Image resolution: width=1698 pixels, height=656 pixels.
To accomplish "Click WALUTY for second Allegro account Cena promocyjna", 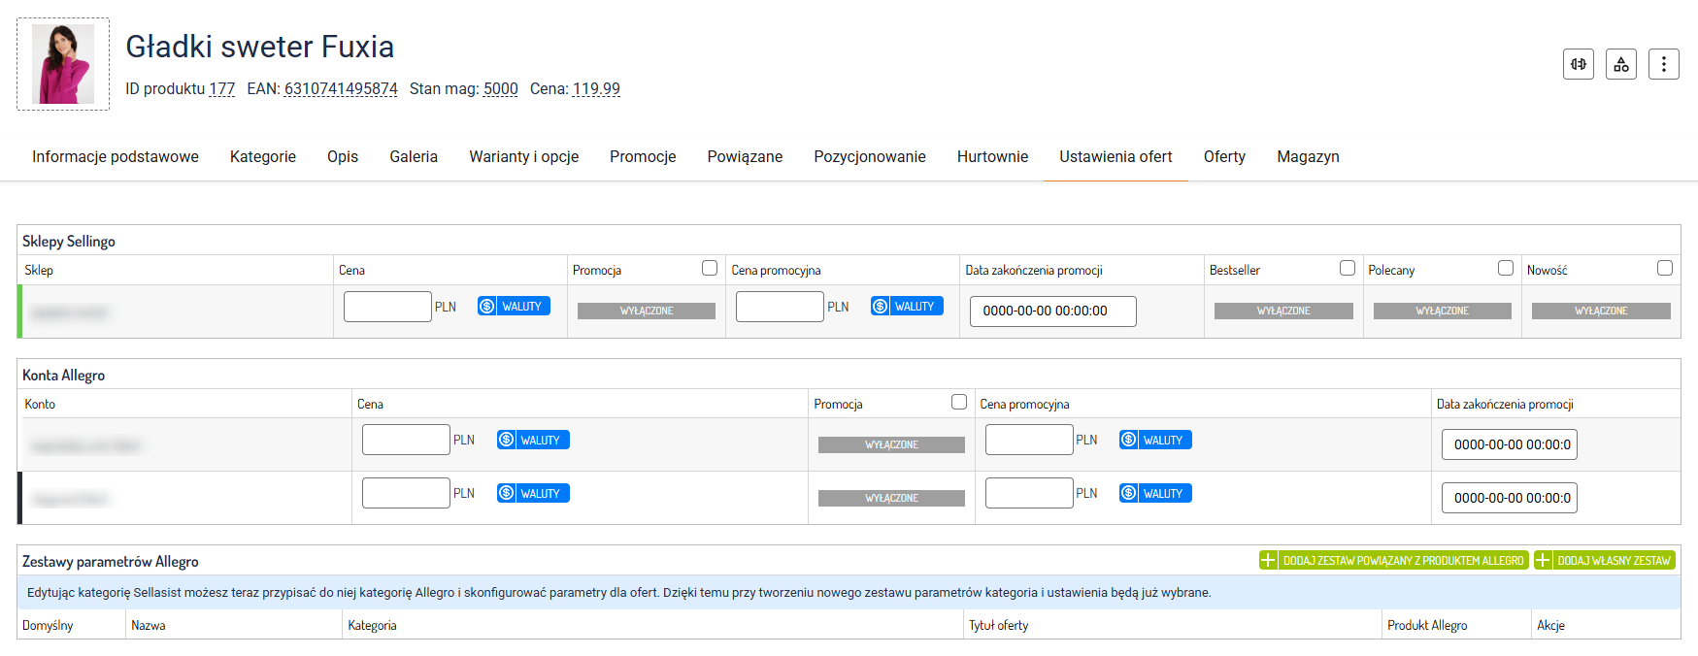I will [1155, 494].
